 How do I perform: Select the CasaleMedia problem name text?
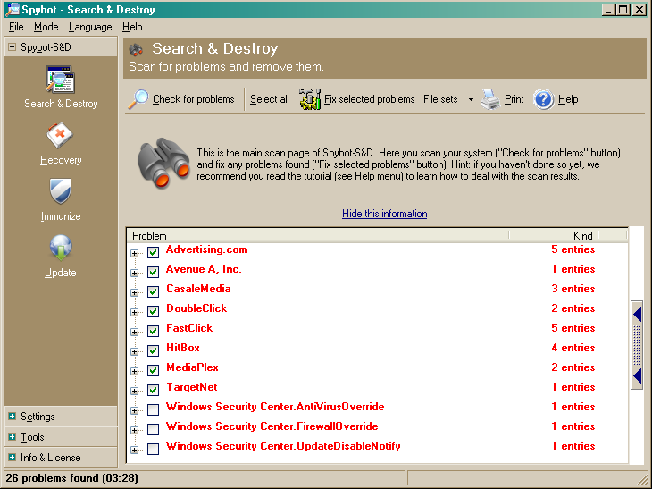click(x=198, y=289)
